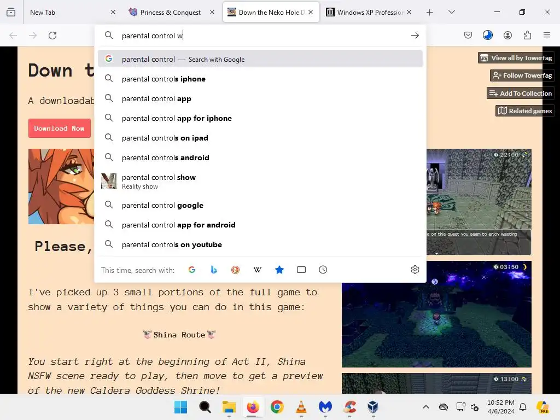This screenshot has width=560, height=420.
Task: Search this time with Google icon
Action: coord(192,270)
